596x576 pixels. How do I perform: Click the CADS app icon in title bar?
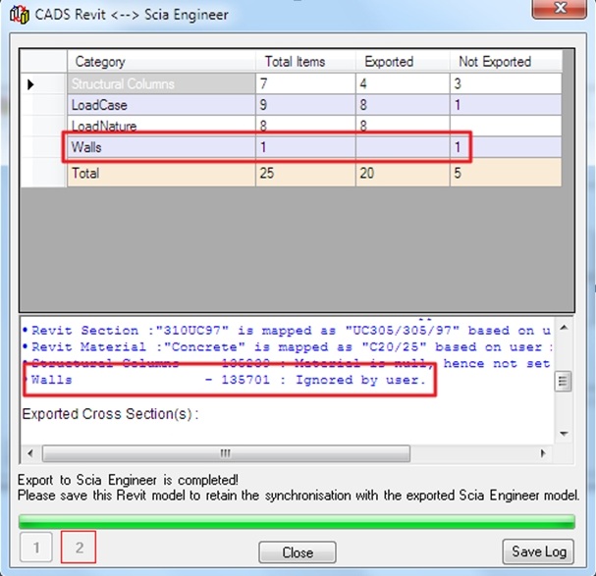pos(20,15)
